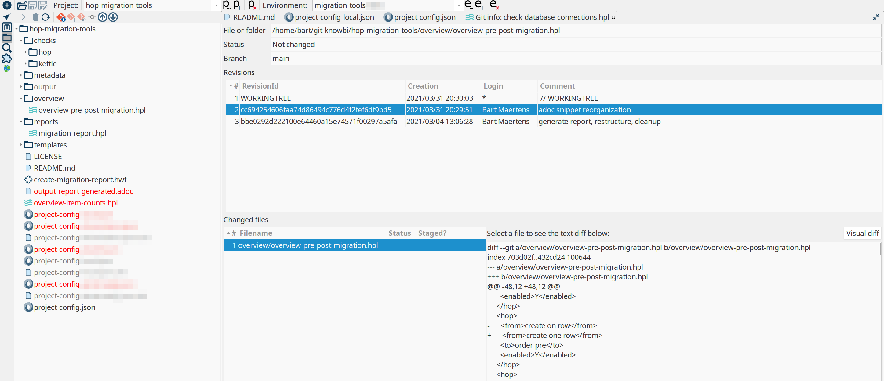
Task: Open the Project dropdown list
Action: pos(216,5)
